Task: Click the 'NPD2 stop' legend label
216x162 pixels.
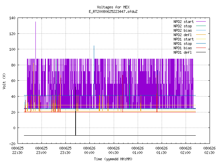Action: [183, 26]
